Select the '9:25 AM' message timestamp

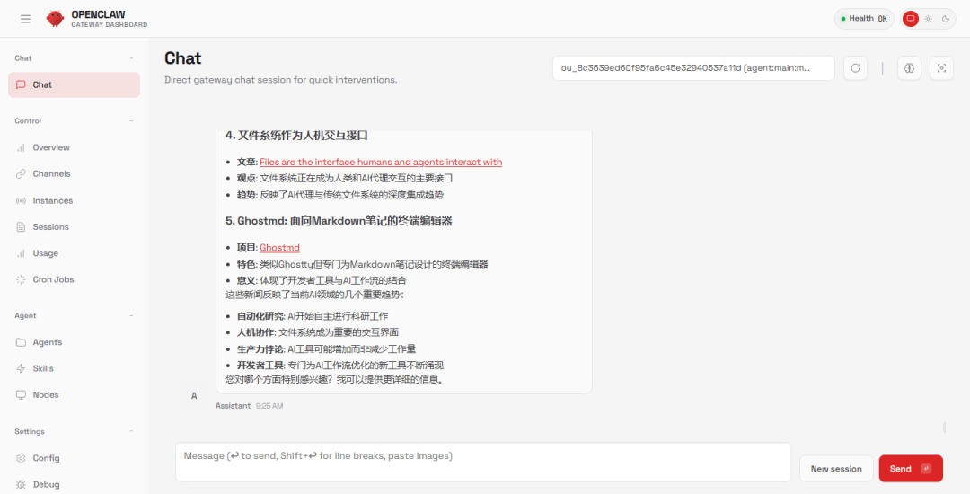pyautogui.click(x=269, y=406)
